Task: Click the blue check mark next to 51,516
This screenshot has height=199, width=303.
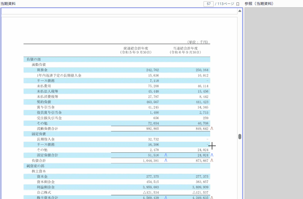Action: coord(166,155)
